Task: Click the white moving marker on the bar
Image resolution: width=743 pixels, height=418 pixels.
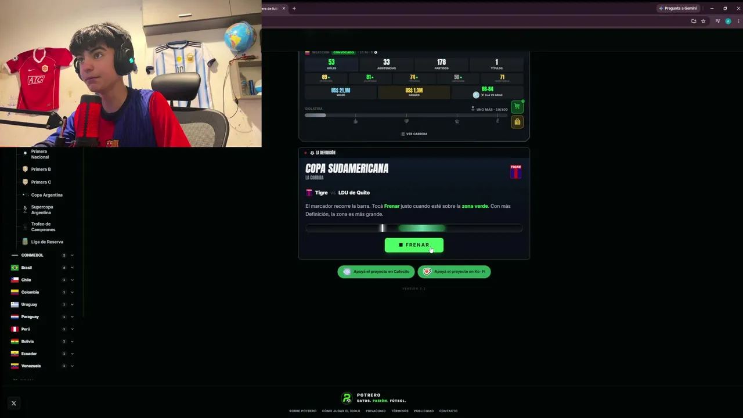Action: (x=382, y=229)
